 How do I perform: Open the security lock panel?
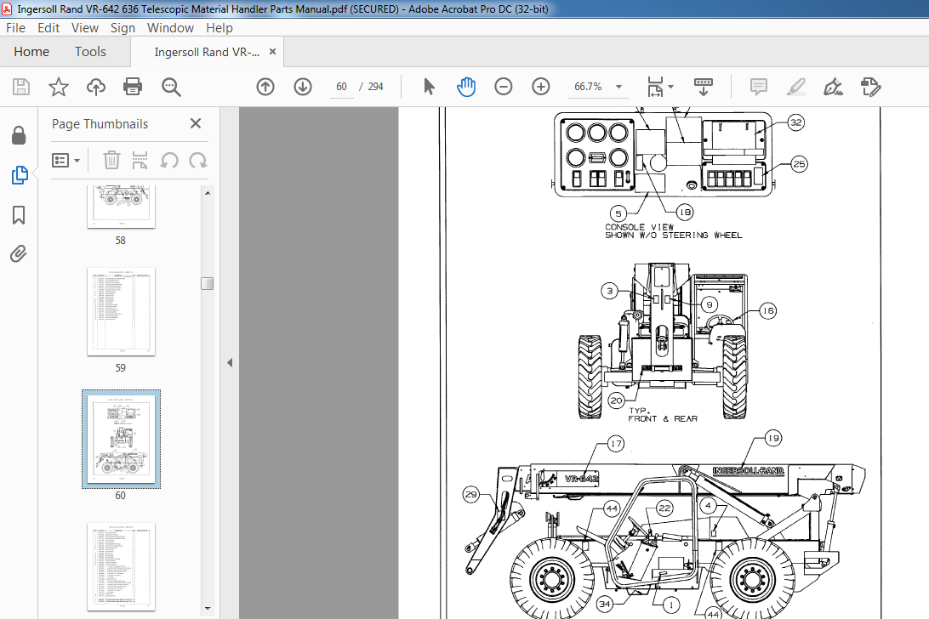(x=19, y=136)
